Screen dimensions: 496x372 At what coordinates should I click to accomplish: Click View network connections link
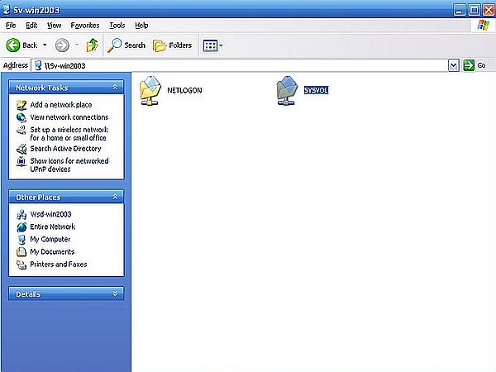coord(69,117)
